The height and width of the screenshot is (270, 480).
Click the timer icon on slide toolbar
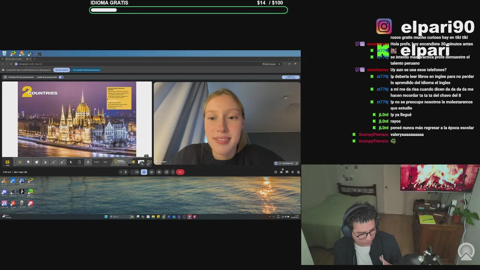(88, 162)
